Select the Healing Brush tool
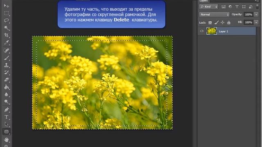The image size is (262, 147). click(x=7, y=50)
